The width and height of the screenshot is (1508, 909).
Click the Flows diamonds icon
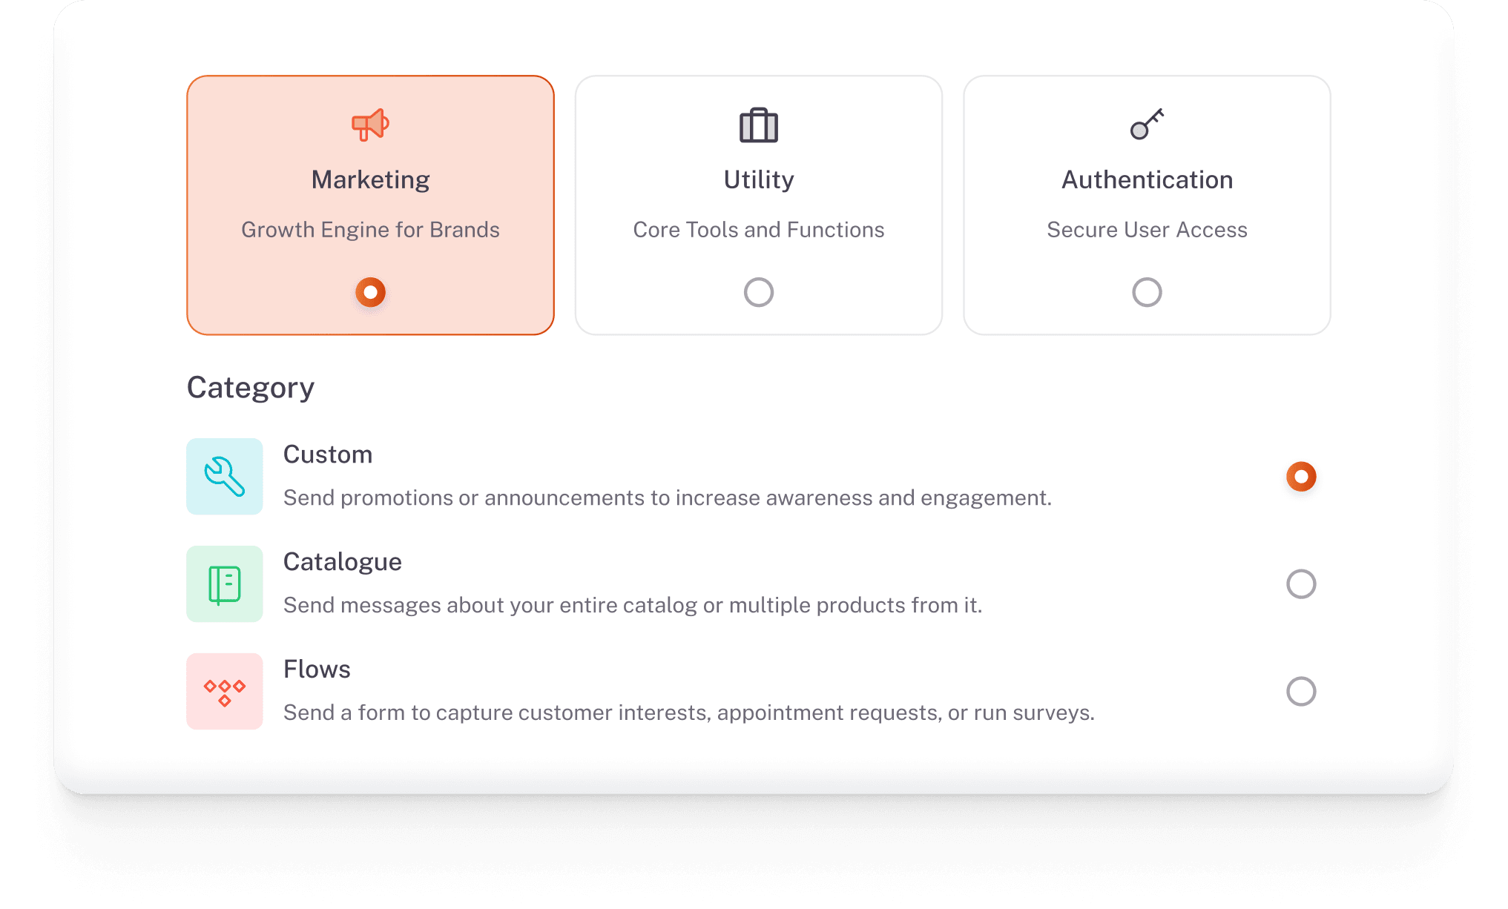tap(224, 692)
